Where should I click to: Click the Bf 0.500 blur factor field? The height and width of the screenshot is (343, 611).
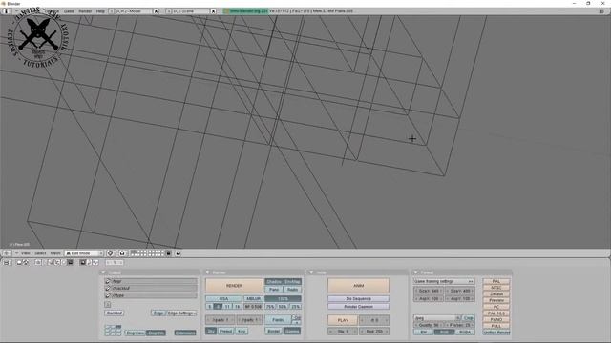(253, 307)
